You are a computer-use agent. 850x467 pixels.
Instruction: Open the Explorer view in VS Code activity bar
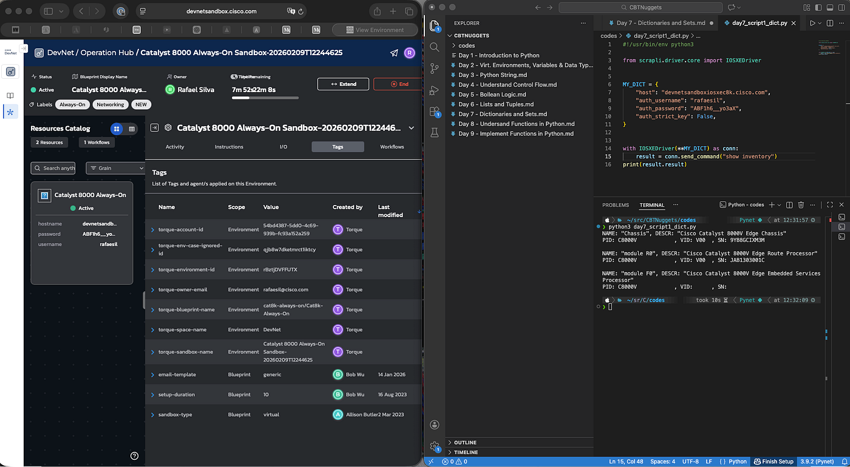[434, 25]
